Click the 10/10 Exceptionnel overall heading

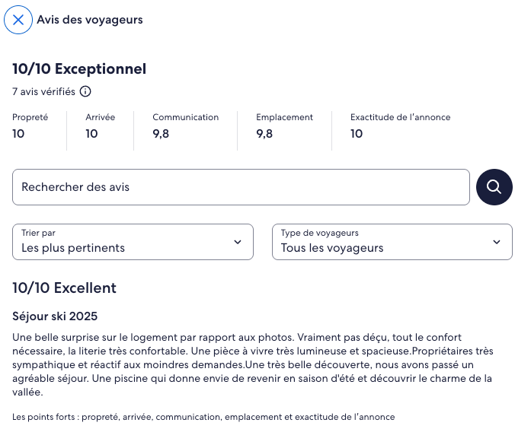pos(79,69)
